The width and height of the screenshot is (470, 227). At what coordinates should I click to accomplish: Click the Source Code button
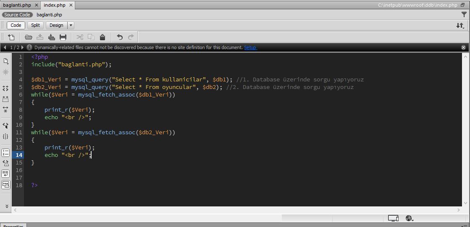point(17,14)
